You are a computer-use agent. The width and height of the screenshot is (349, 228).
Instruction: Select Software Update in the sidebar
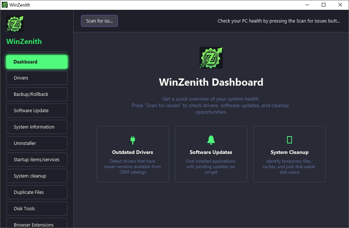click(x=37, y=110)
